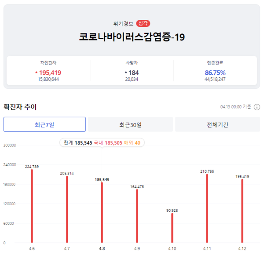Click the 4.8 x-axis date label

(102, 248)
